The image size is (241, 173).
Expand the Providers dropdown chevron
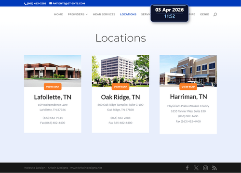pos(87,14)
